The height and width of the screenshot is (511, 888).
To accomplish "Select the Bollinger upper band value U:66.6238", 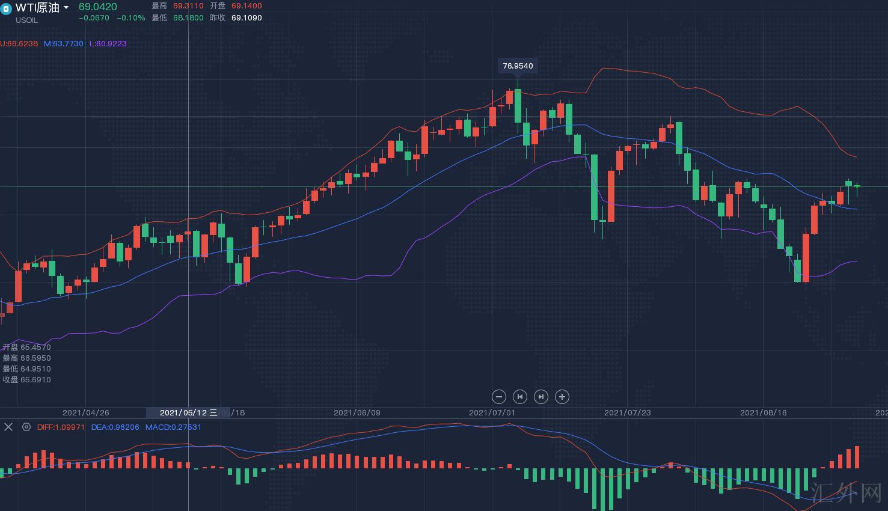I will point(19,44).
